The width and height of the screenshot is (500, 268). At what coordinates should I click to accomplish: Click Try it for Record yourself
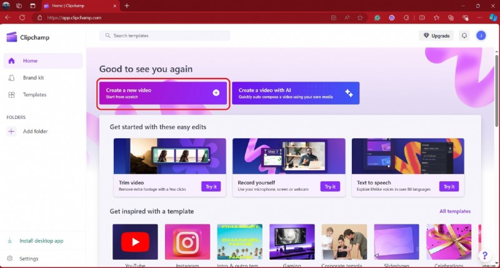pos(330,186)
